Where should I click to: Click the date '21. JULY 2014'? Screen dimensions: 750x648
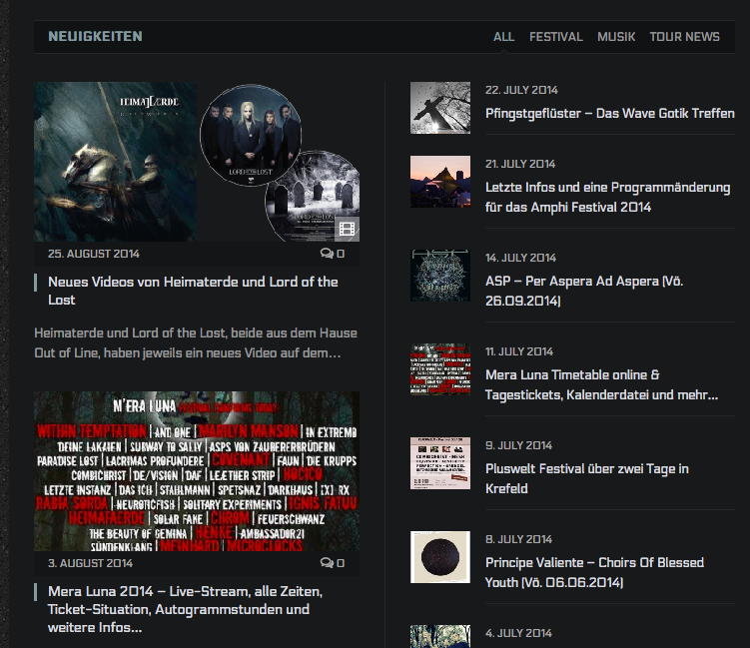[520, 164]
